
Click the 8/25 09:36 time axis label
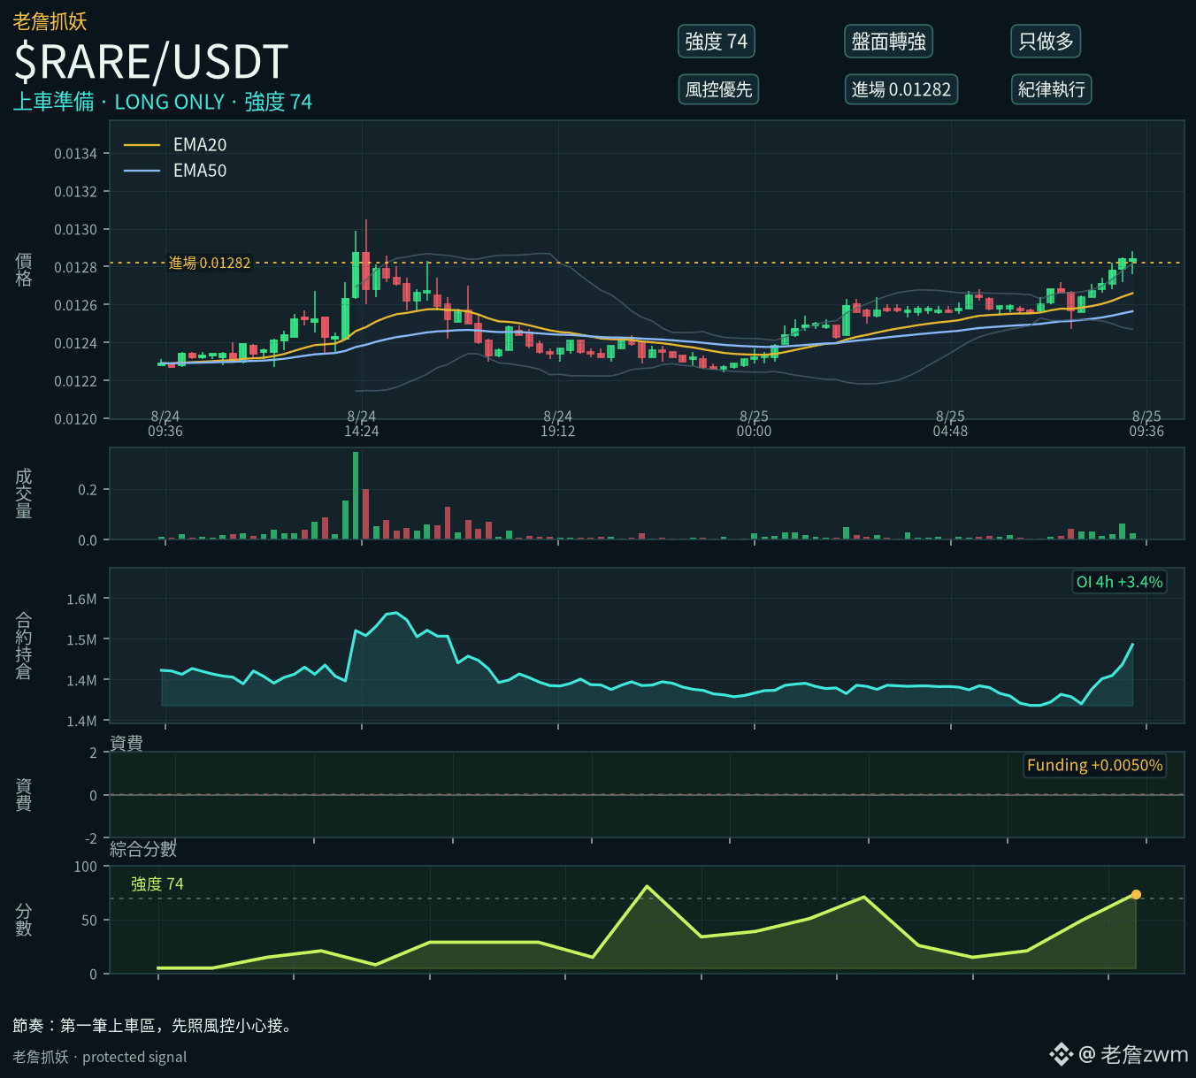pos(1146,424)
